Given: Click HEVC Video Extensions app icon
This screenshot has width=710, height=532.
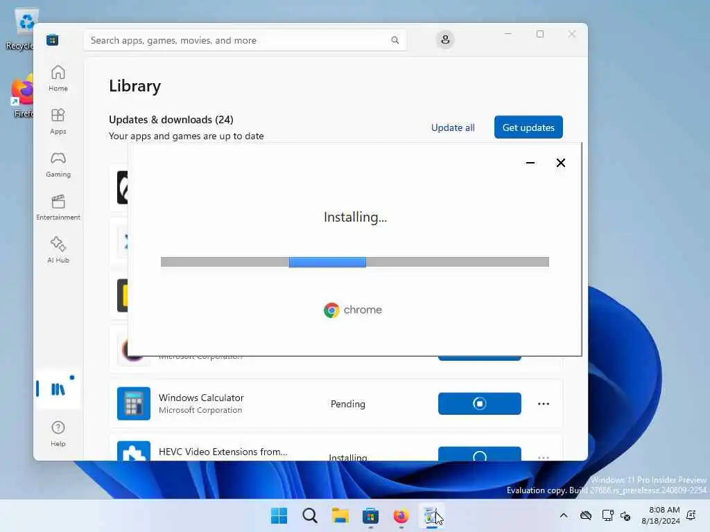Looking at the screenshot, I should [x=134, y=451].
